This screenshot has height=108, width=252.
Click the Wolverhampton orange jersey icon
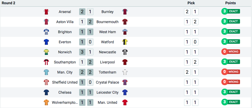46,102
